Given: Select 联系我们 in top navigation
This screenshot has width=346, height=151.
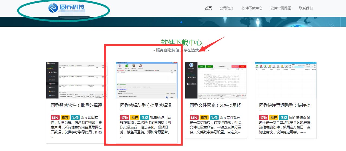Looking at the screenshot, I should tap(306, 8).
